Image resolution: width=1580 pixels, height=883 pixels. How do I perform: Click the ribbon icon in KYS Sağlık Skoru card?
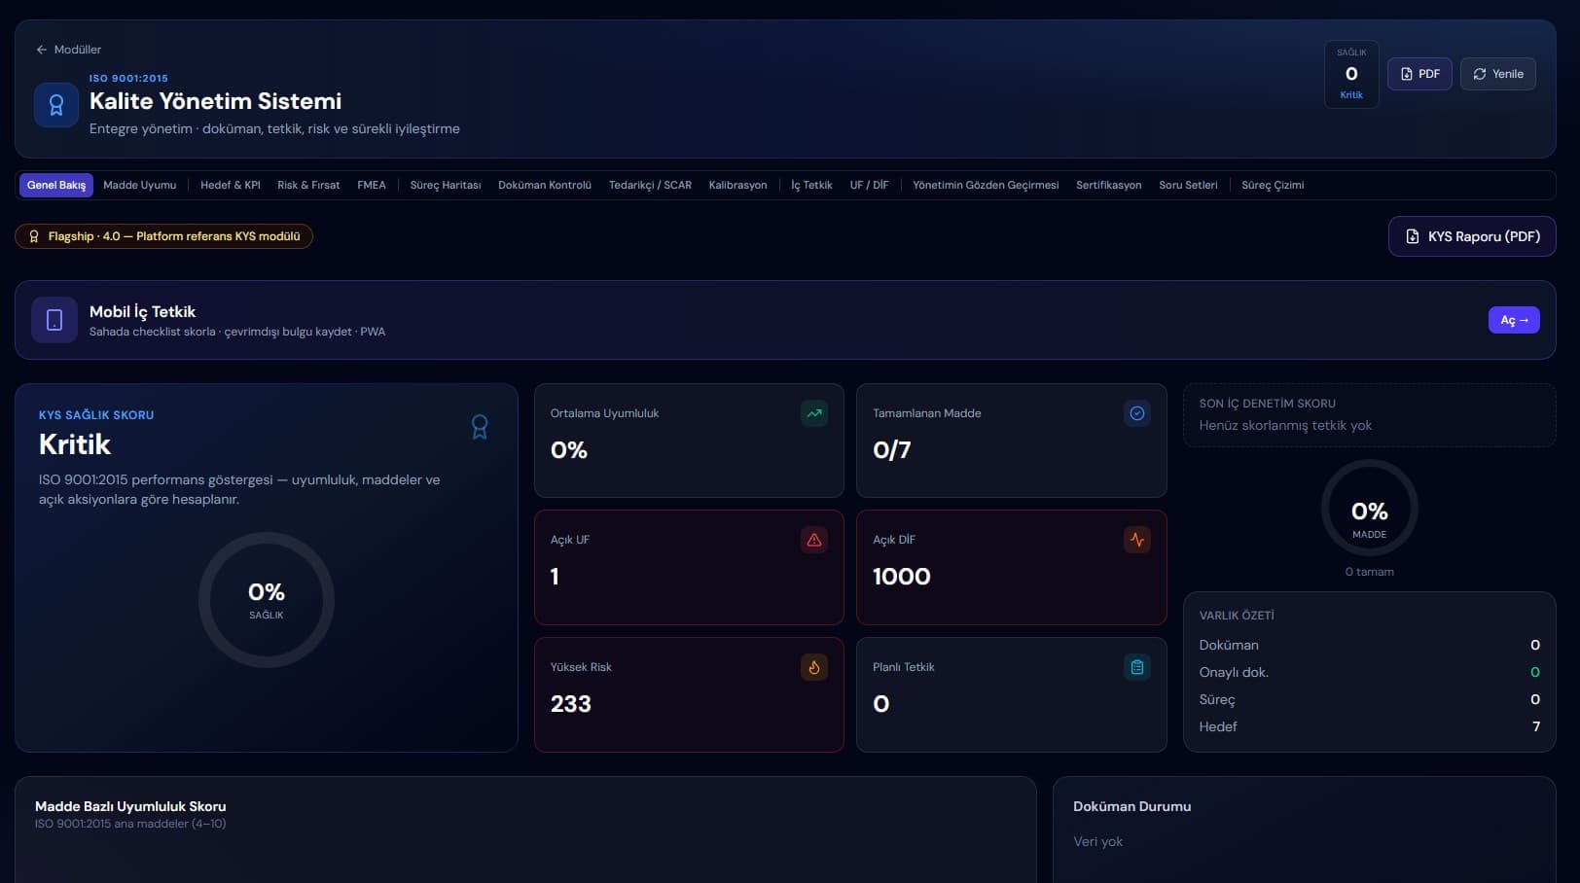(x=480, y=427)
